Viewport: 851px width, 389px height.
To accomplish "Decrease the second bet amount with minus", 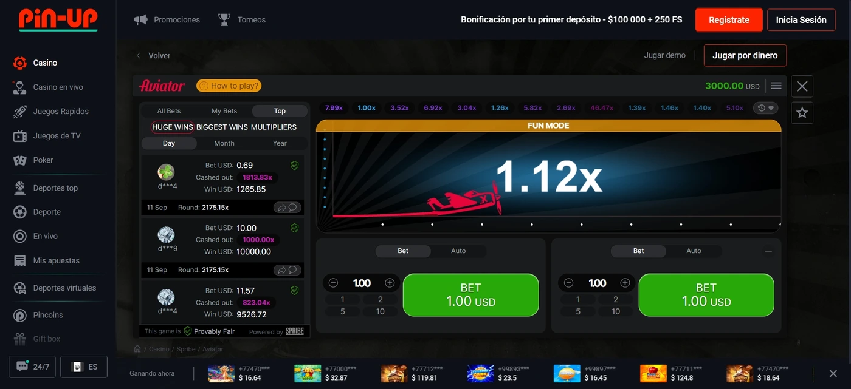I will pos(568,283).
